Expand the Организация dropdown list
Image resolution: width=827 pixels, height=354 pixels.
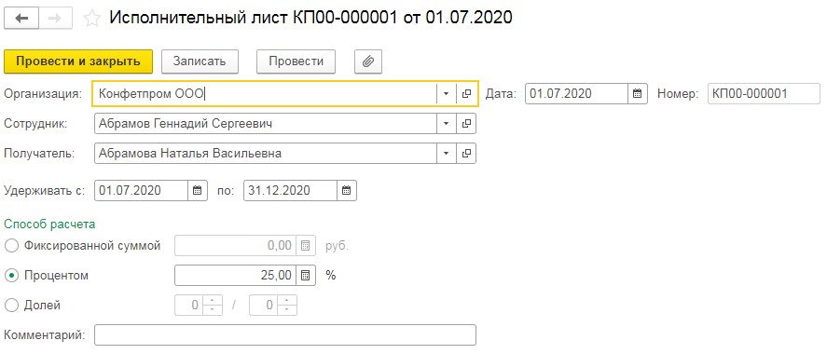pyautogui.click(x=447, y=94)
